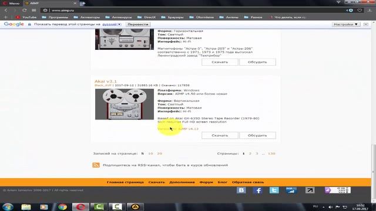Image resolution: width=376 pixels, height=211 pixels.
Task: Open the DirectX bookmarks folder
Action: point(147,17)
